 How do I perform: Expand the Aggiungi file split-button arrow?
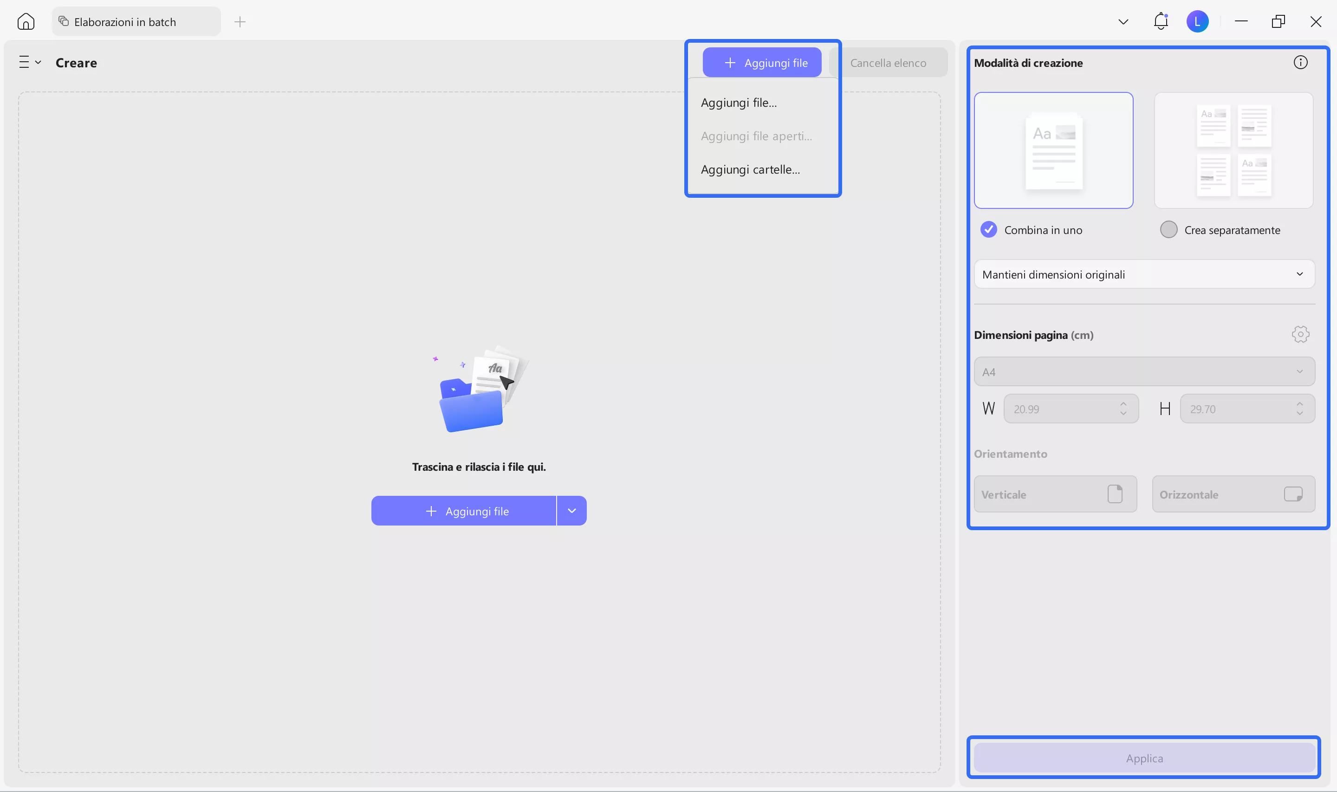point(571,510)
